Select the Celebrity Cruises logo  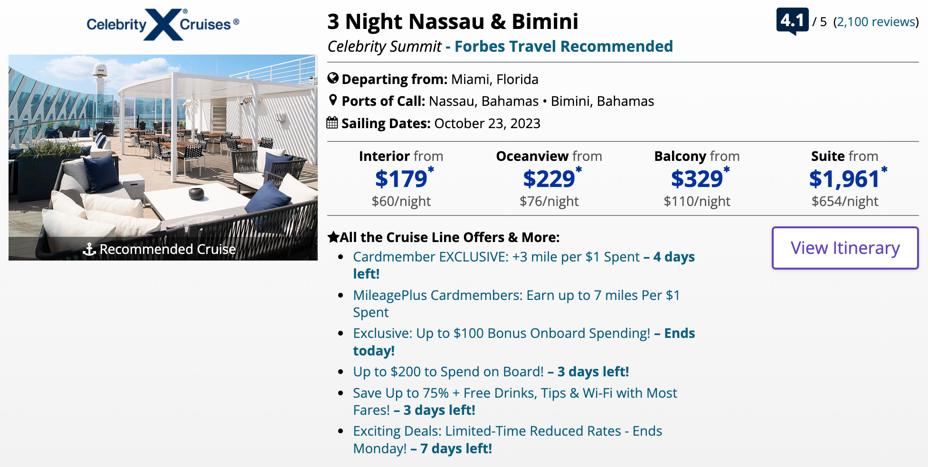click(x=164, y=24)
